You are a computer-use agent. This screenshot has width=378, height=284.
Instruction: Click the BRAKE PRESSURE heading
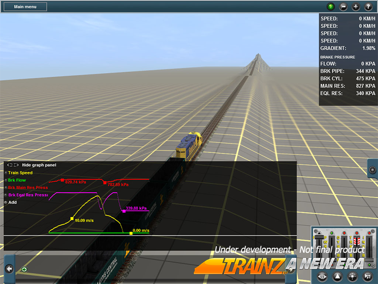(x=337, y=57)
